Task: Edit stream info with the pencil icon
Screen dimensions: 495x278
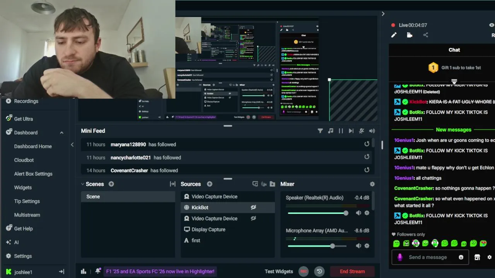Action: pos(394,35)
